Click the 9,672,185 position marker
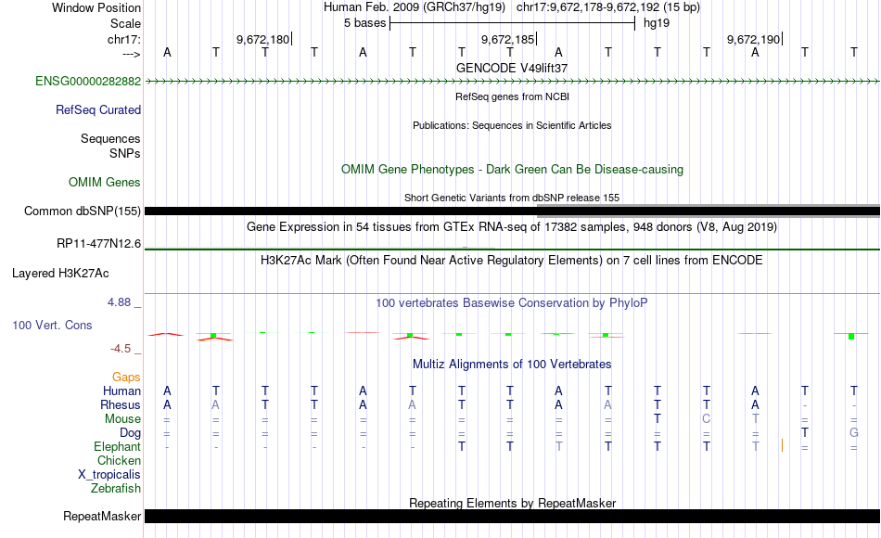 (509, 39)
